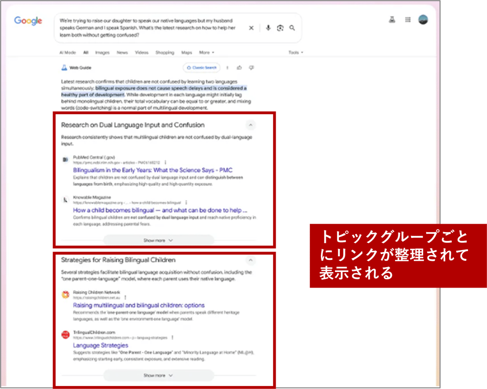The width and height of the screenshot is (487, 389).
Task: Start voice search with the microphone icon
Action: point(268,28)
